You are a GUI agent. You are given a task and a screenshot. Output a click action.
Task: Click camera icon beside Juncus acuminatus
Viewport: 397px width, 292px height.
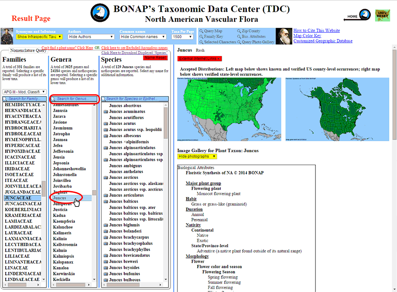[106, 112]
